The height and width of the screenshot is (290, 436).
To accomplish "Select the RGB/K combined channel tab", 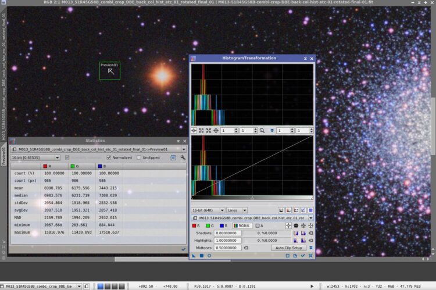I will tap(242, 225).
